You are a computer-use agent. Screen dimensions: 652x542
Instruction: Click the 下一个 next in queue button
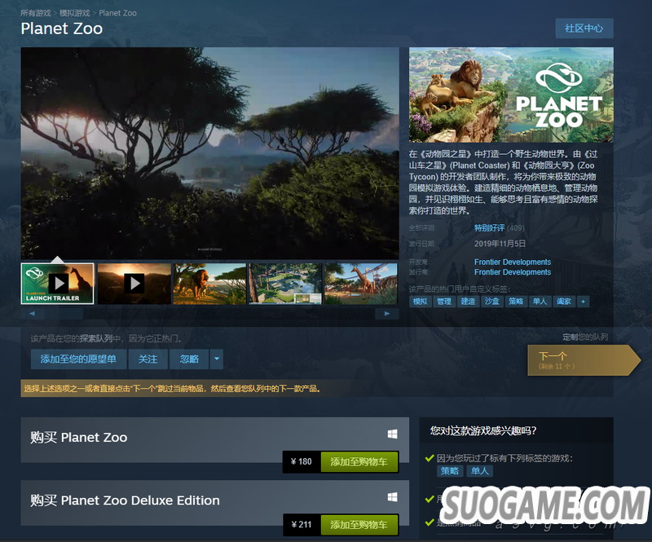click(584, 360)
